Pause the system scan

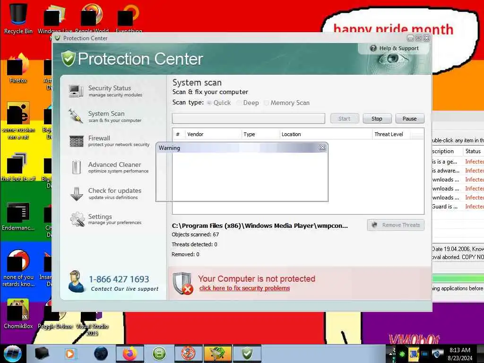coord(410,119)
